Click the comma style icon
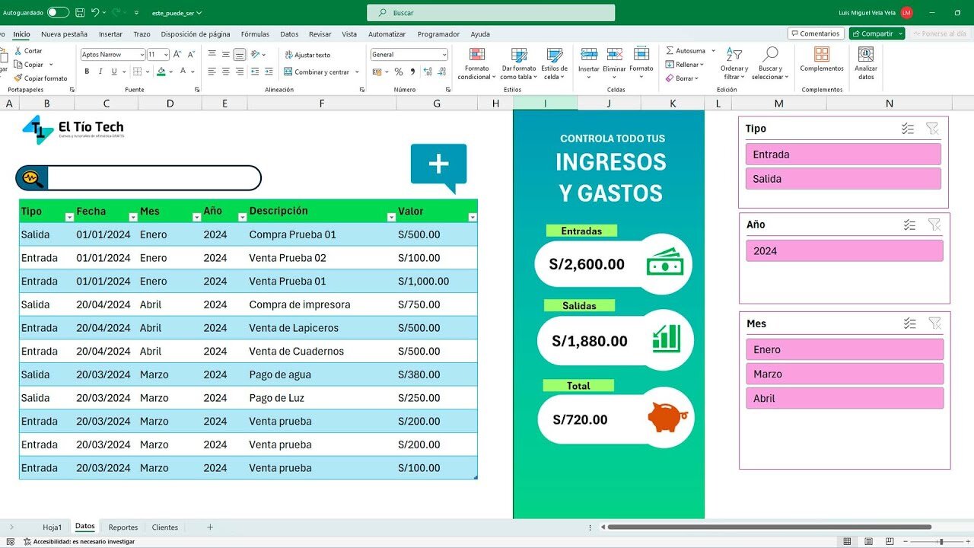 [413, 72]
